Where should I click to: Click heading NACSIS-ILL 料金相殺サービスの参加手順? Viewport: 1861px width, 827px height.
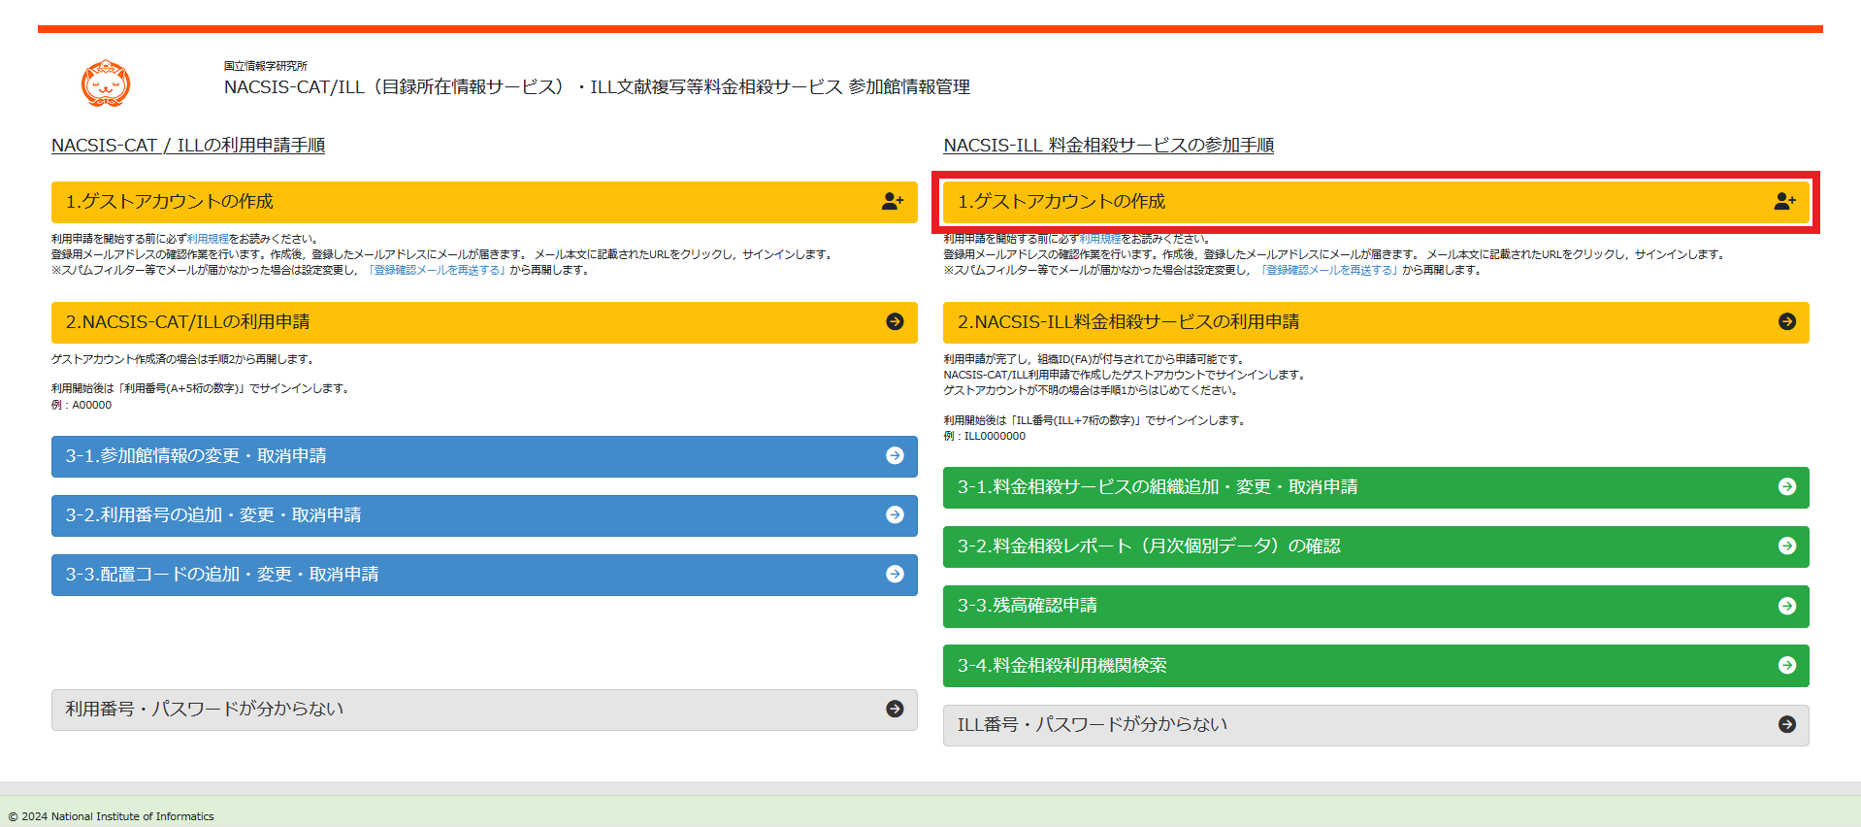tap(1108, 145)
